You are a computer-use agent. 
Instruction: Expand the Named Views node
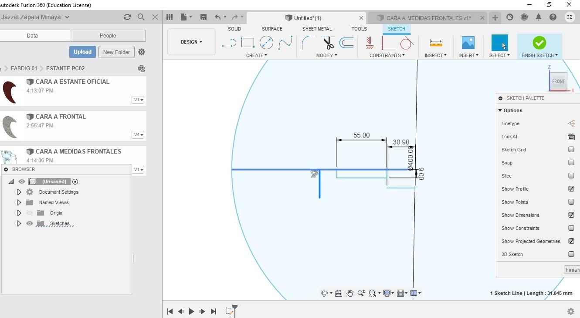[19, 202]
